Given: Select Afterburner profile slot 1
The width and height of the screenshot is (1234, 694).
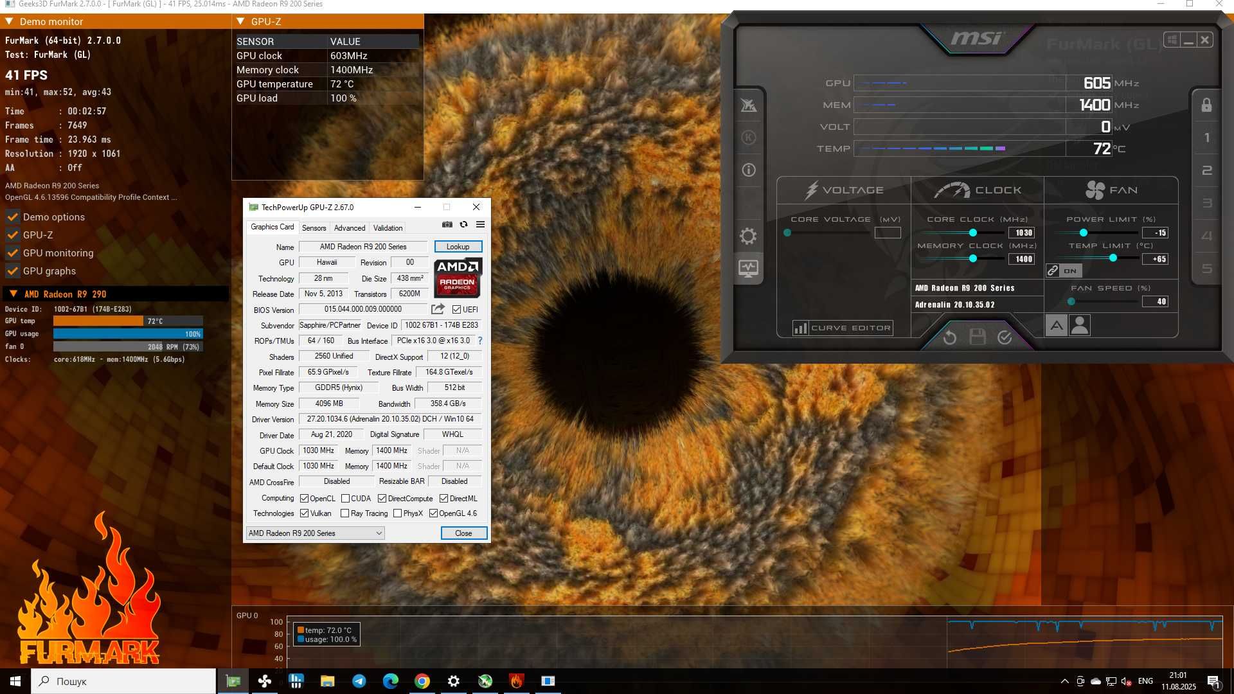Looking at the screenshot, I should pyautogui.click(x=1206, y=138).
